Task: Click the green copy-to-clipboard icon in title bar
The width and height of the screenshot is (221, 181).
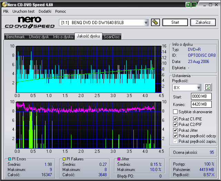Action: point(188,4)
